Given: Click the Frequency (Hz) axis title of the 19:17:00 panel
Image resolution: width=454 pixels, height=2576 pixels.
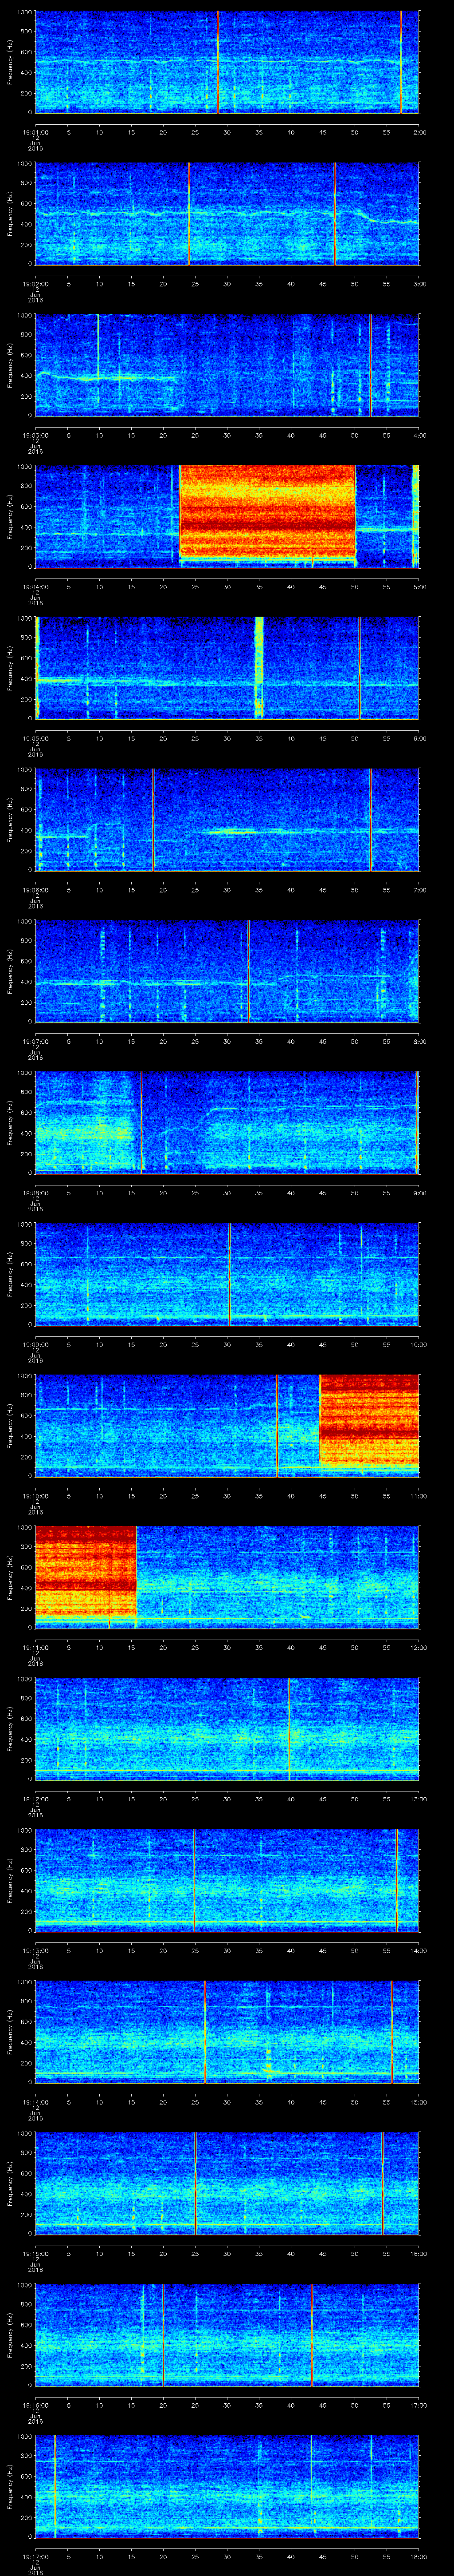Looking at the screenshot, I should pos(10,2486).
